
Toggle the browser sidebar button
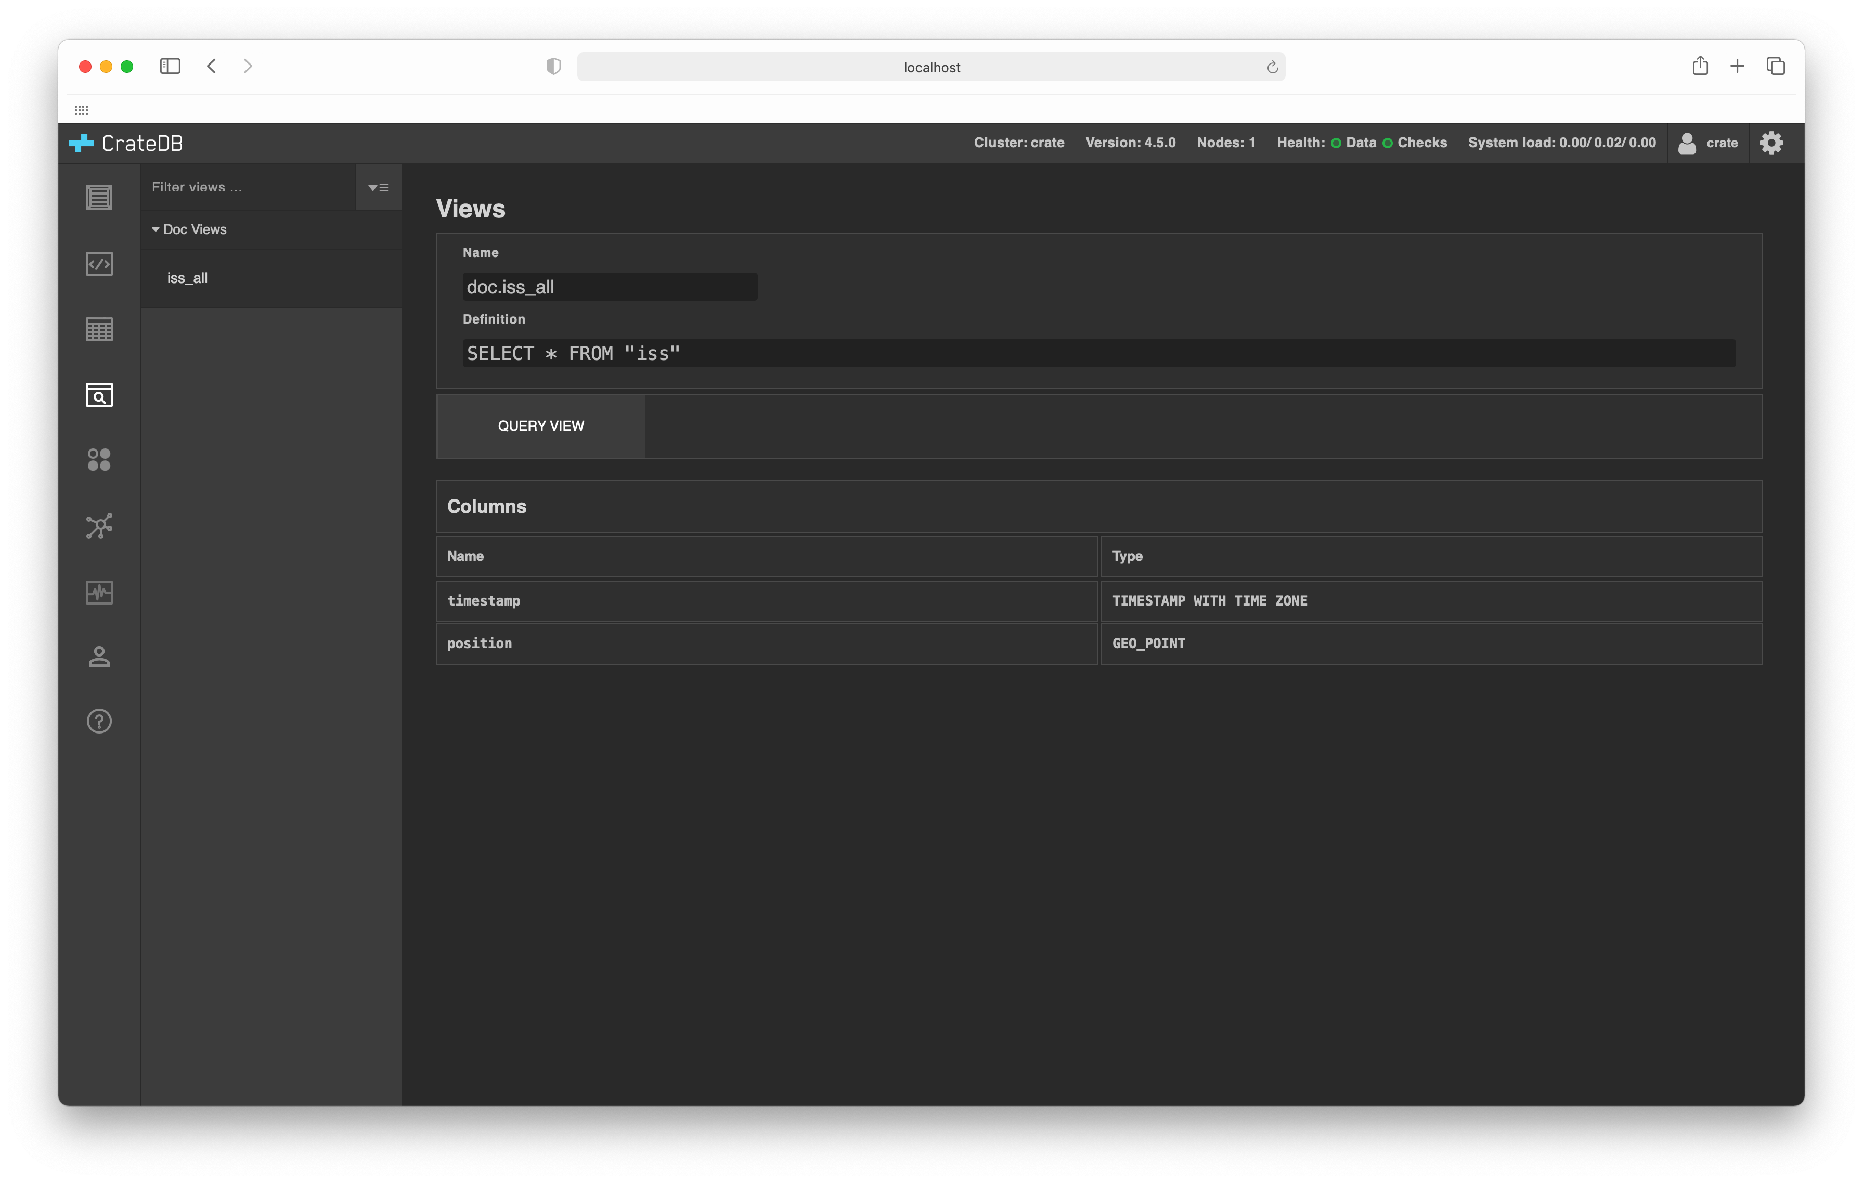point(170,67)
